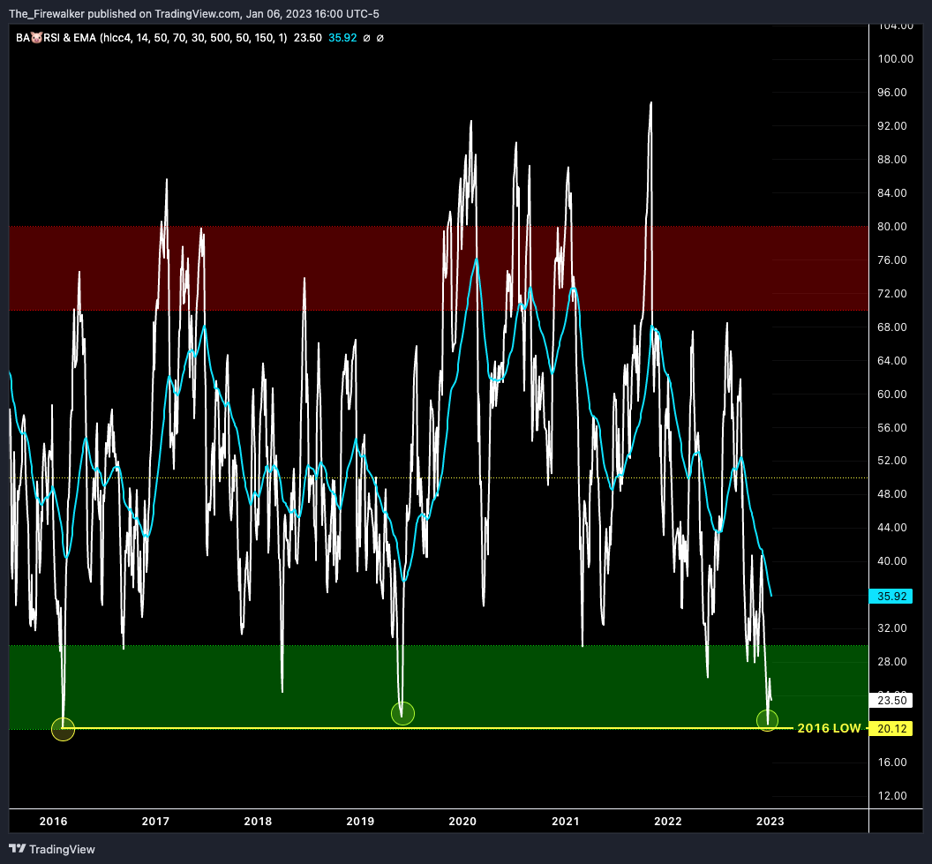Click the cyan 35.92 value in the legend

(343, 38)
